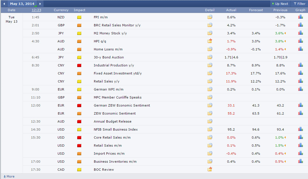308x179 pixels.
Task: Select German ZEW Economic Sentiment event name
Action: pos(122,105)
